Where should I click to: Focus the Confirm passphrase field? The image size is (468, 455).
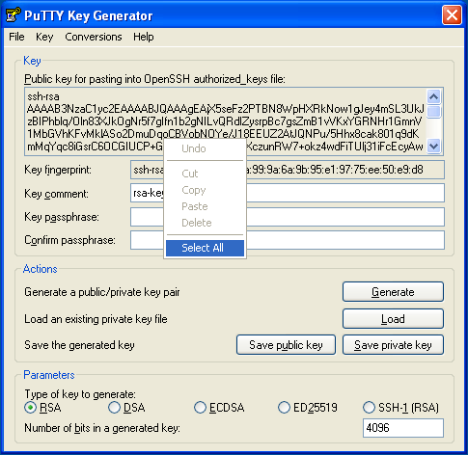[288, 240]
